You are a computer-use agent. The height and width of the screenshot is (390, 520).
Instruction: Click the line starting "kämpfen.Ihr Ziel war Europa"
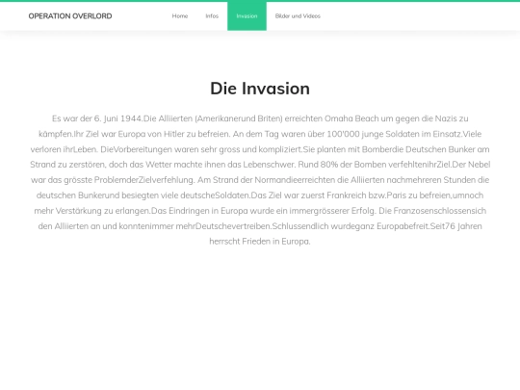tap(260, 134)
